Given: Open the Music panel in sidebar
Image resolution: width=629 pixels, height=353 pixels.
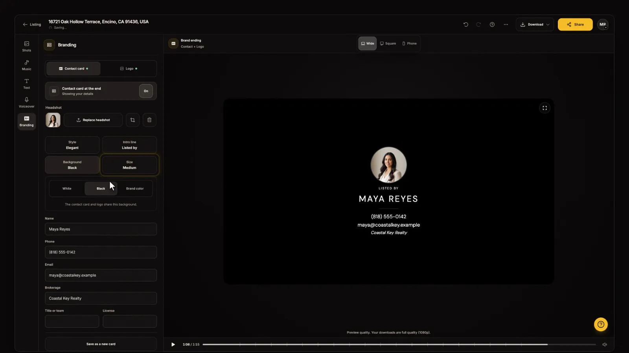Looking at the screenshot, I should click(x=26, y=65).
